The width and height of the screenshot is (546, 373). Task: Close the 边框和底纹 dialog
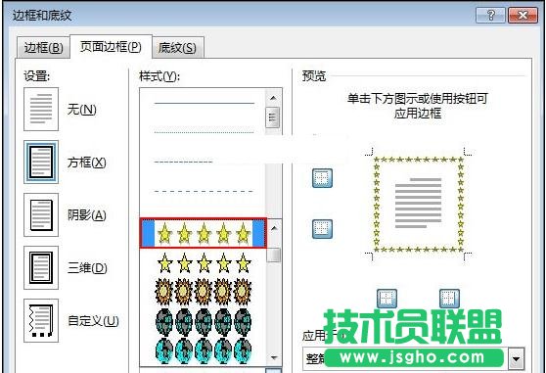point(523,16)
